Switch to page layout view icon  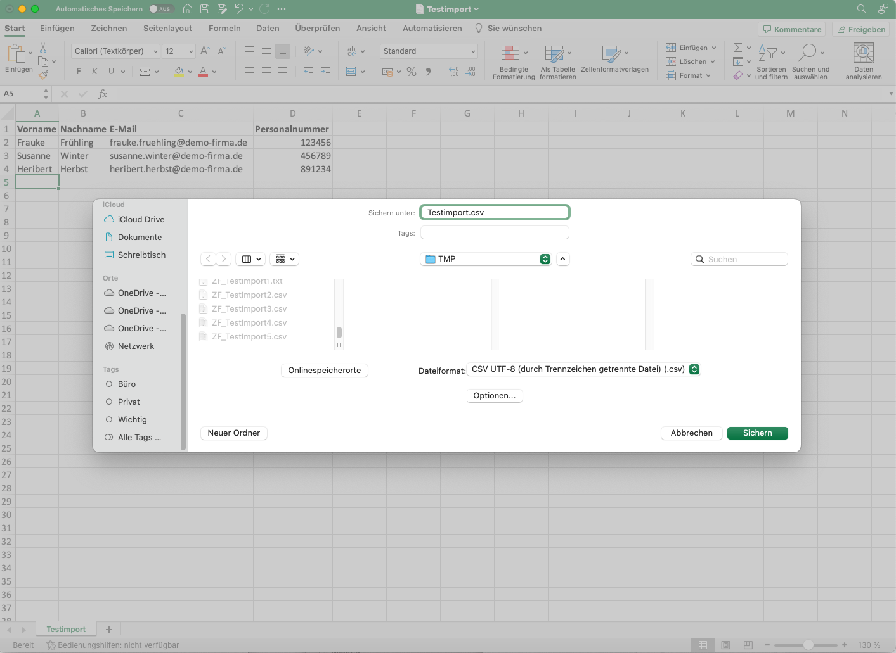point(726,645)
